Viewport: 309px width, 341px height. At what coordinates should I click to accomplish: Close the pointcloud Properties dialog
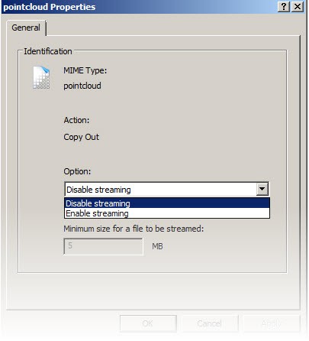pyautogui.click(x=298, y=7)
